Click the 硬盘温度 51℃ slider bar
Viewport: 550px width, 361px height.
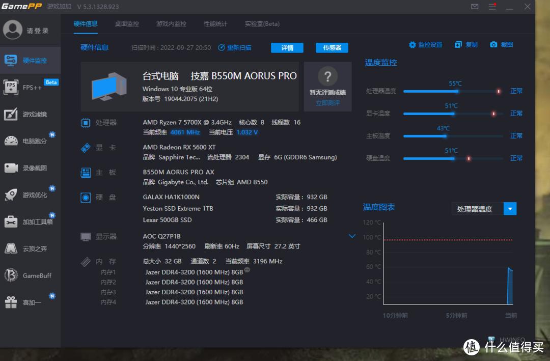coord(454,158)
